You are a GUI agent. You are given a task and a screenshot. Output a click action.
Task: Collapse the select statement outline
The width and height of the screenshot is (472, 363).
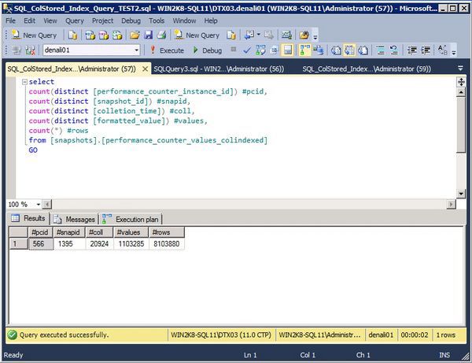[24, 82]
